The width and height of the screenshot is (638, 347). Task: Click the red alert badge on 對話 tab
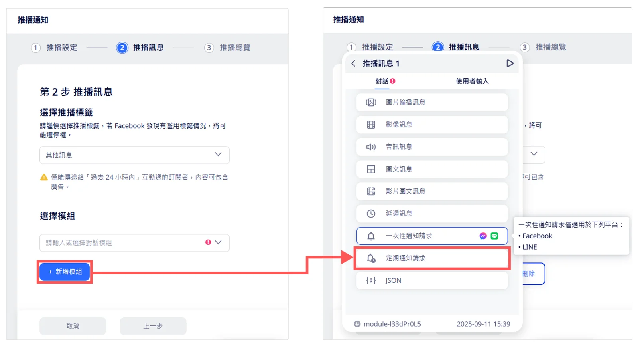pos(393,81)
